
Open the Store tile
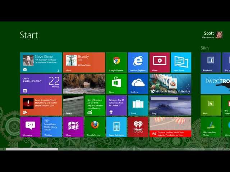116,84
